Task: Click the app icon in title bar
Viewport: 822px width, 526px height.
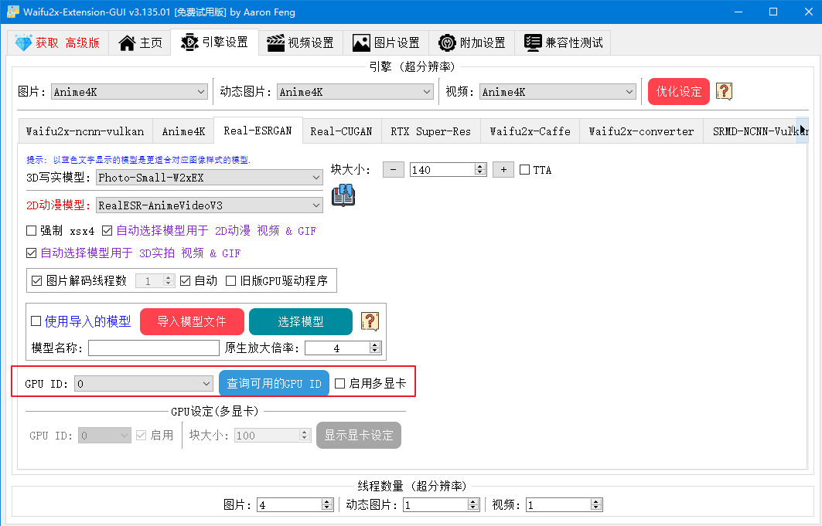Action: [12, 12]
